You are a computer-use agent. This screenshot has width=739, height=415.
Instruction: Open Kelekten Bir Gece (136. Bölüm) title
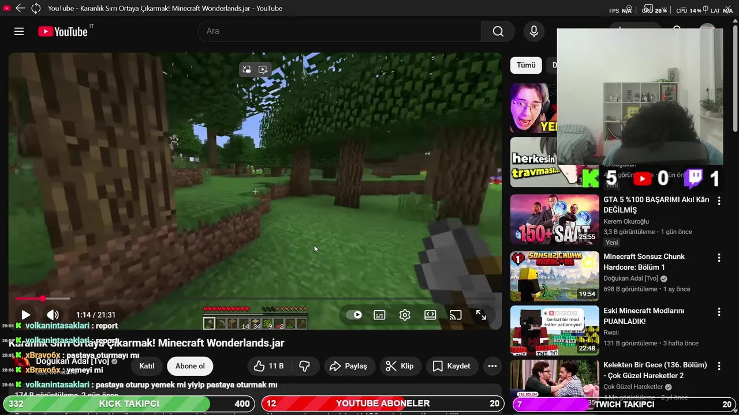(655, 370)
